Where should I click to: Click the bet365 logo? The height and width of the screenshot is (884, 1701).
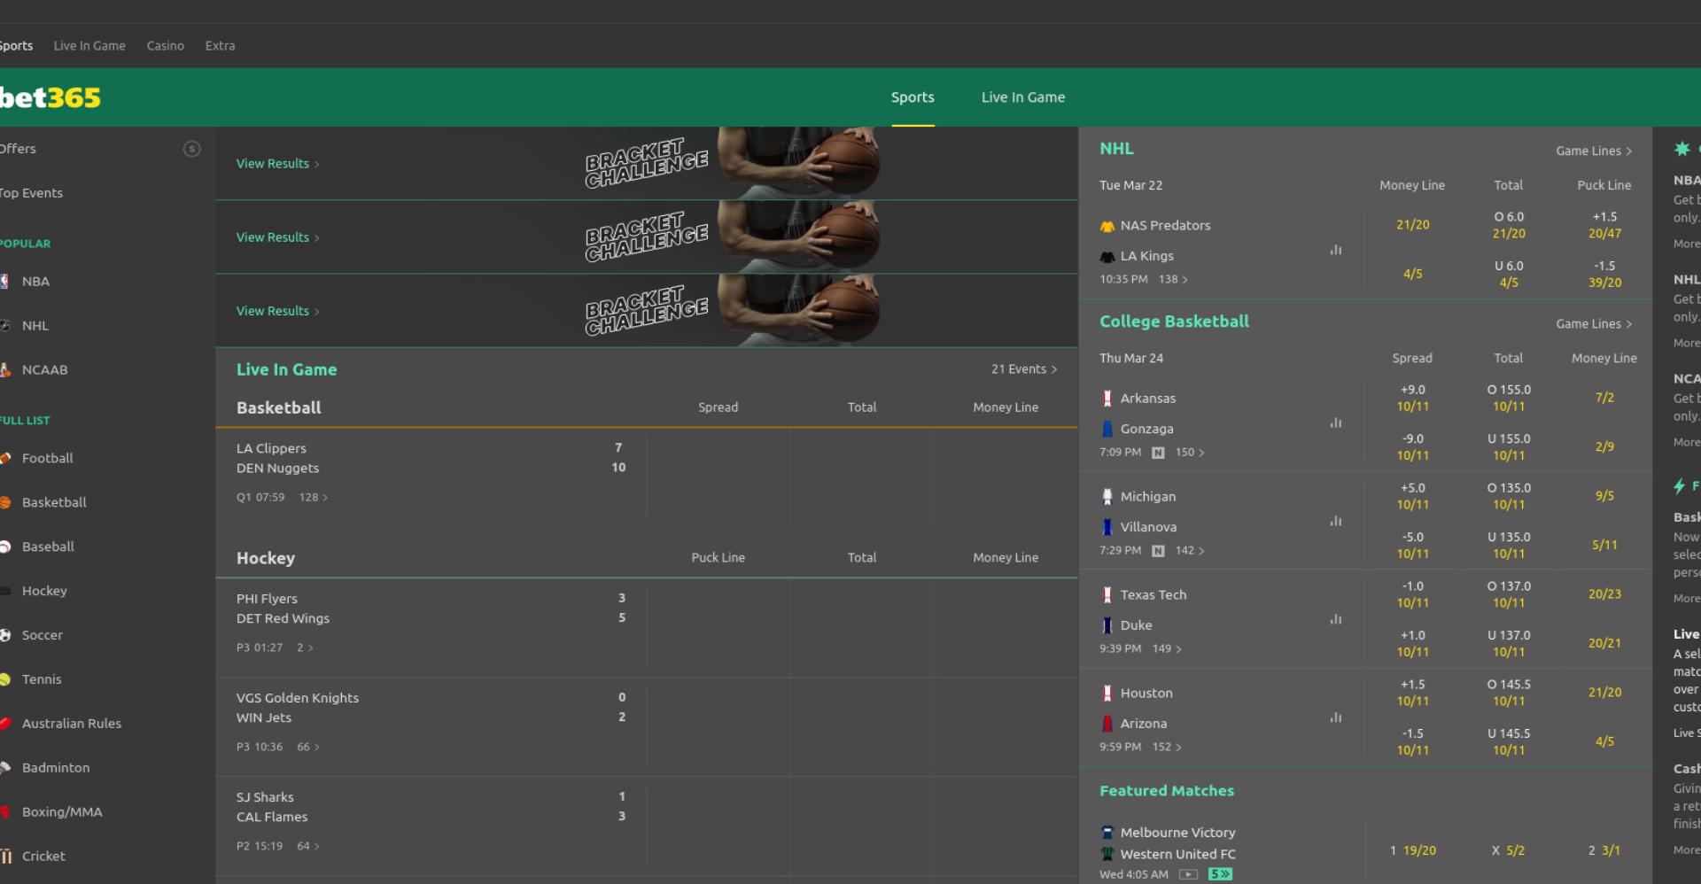(50, 97)
